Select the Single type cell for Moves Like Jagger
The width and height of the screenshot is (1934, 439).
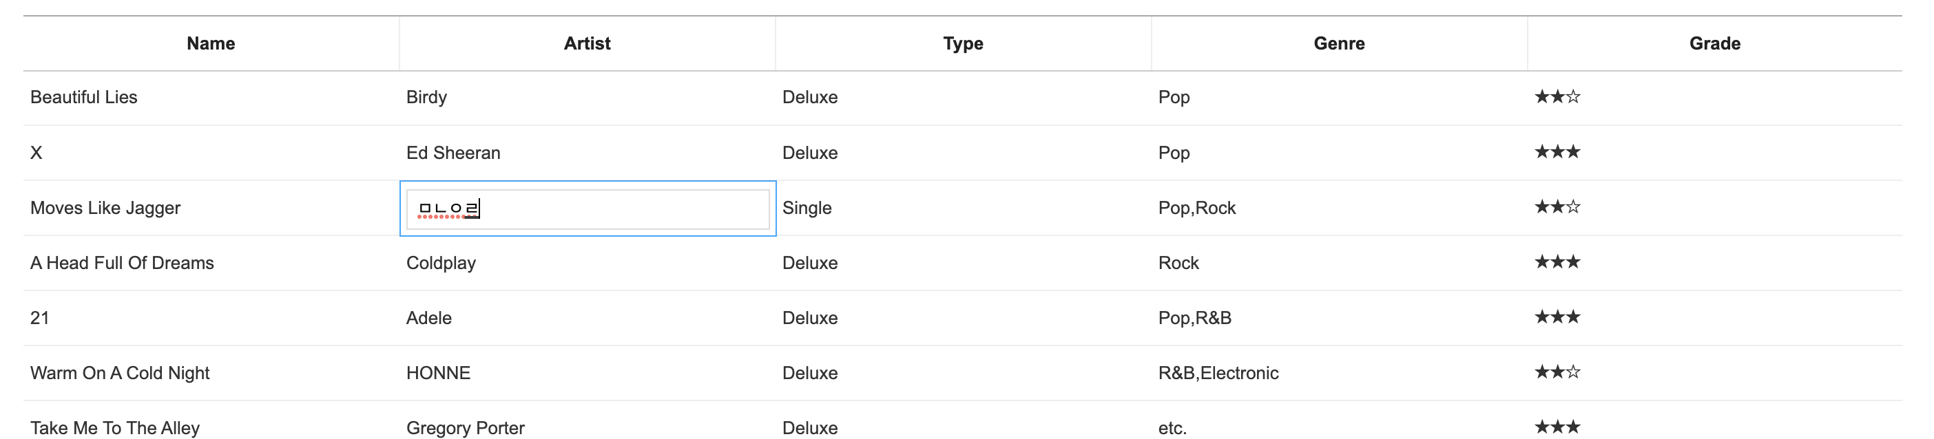[x=807, y=208]
